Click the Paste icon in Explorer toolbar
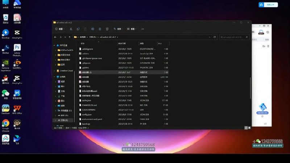Screen dimensions: 290x163 85,29
